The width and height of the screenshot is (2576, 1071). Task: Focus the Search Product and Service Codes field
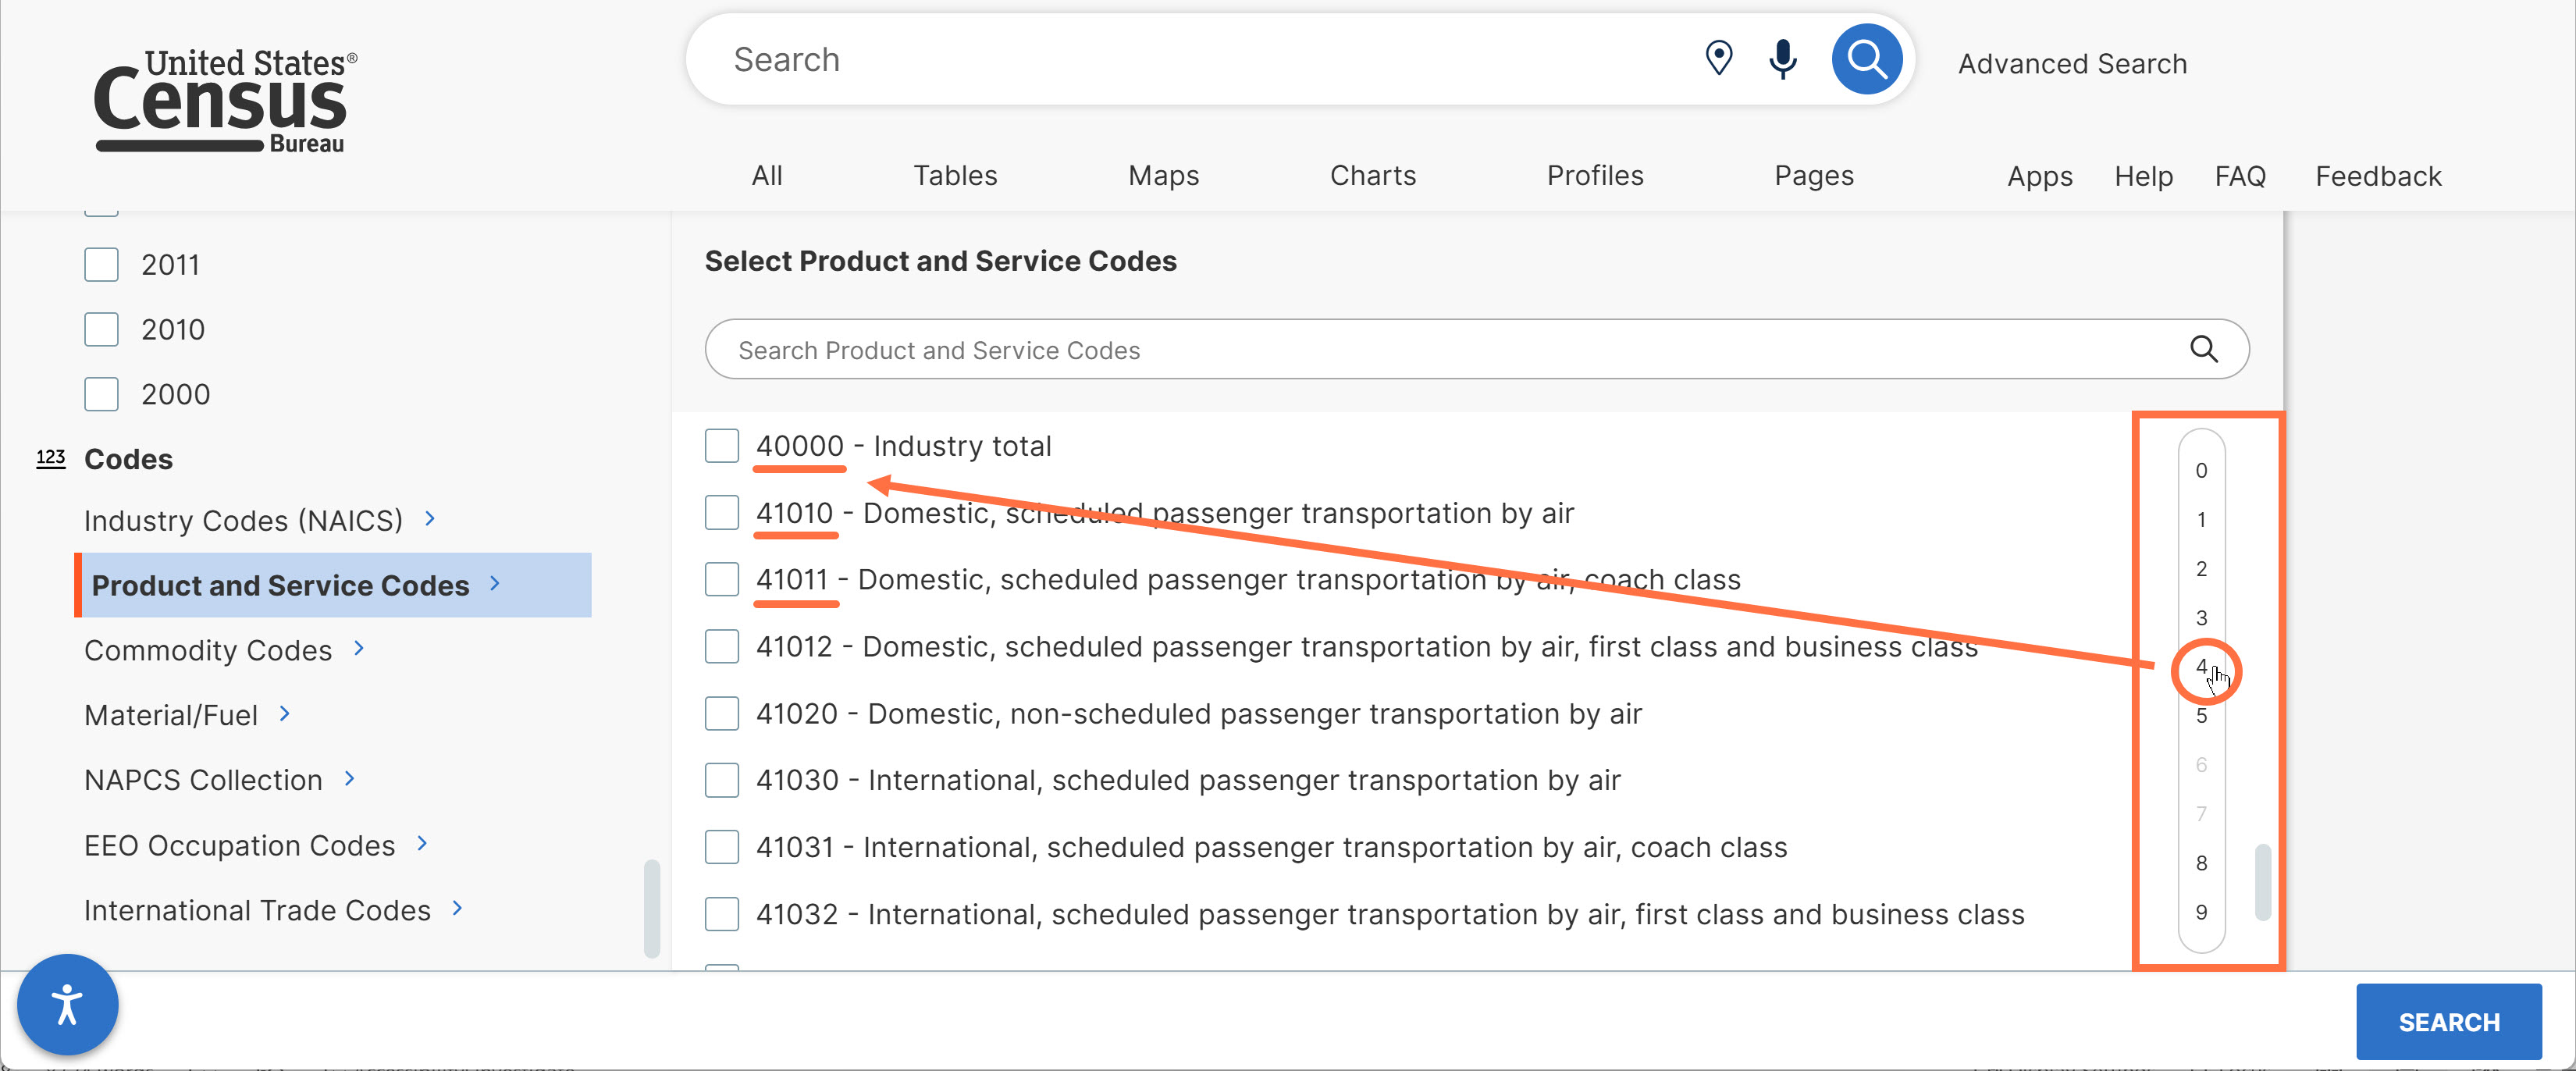(1400, 350)
